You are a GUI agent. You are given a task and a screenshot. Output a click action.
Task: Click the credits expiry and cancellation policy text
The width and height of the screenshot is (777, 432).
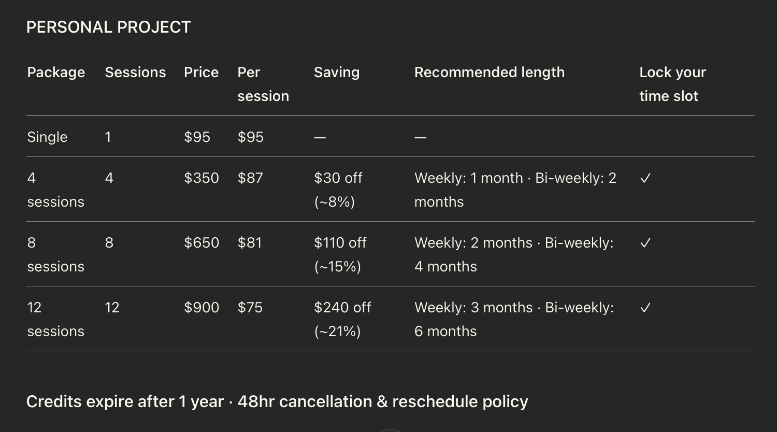[277, 401]
